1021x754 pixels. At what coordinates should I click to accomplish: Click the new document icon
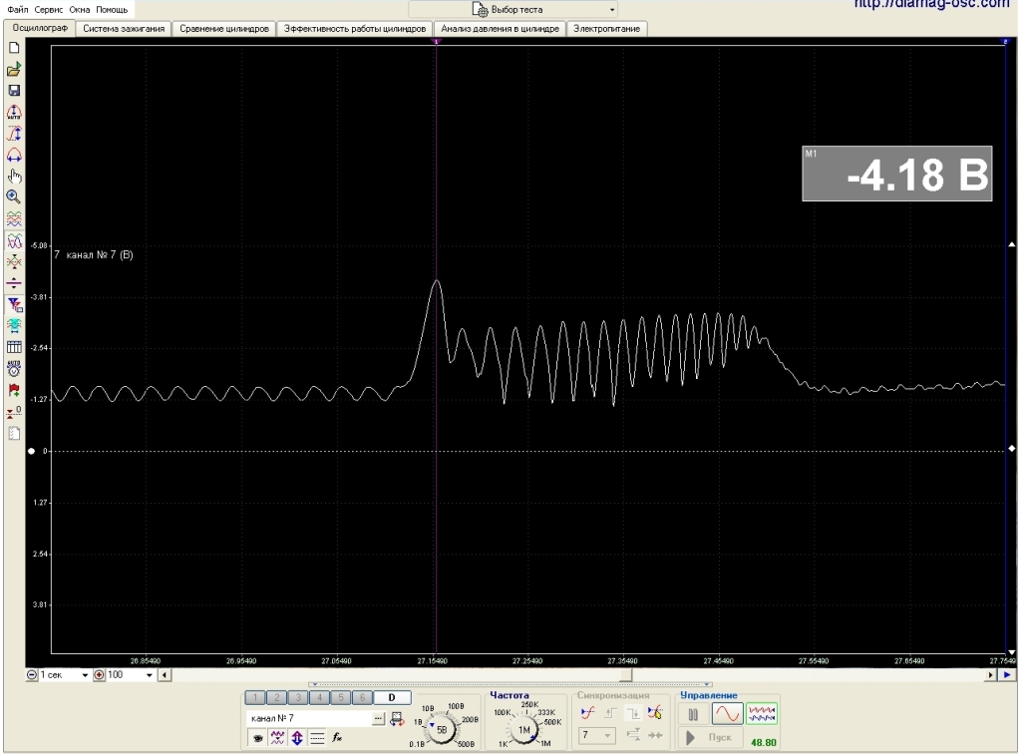tap(14, 48)
